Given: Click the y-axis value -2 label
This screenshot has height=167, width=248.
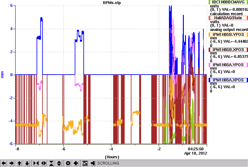Looking at the screenshot, I should click(x=11, y=98).
